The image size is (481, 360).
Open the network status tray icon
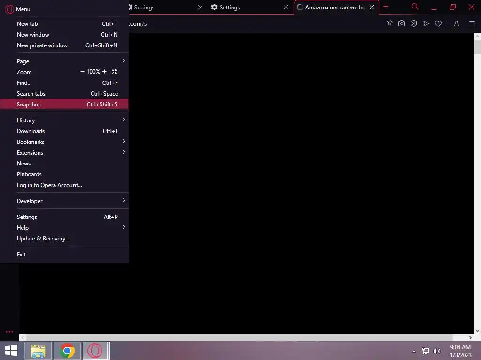coord(426,351)
